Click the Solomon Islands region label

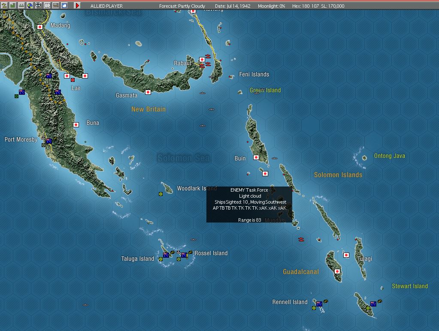(338, 175)
